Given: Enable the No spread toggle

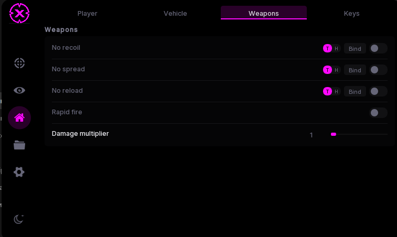Looking at the screenshot, I should tap(378, 70).
